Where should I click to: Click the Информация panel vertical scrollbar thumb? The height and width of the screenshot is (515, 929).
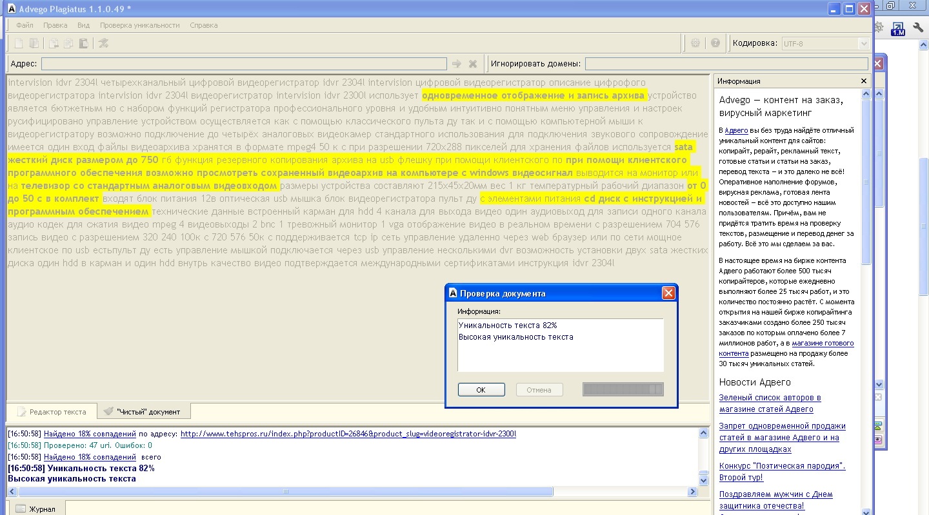pos(866,180)
